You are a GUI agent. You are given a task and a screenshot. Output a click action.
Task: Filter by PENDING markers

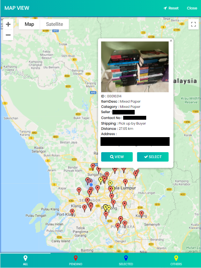pos(75,260)
